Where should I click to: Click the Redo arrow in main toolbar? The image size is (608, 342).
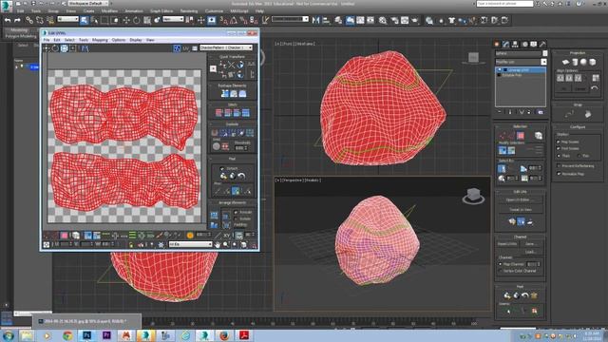click(17, 20)
